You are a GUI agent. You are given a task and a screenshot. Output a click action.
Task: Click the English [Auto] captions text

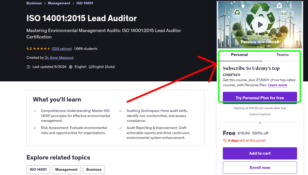click(x=104, y=67)
